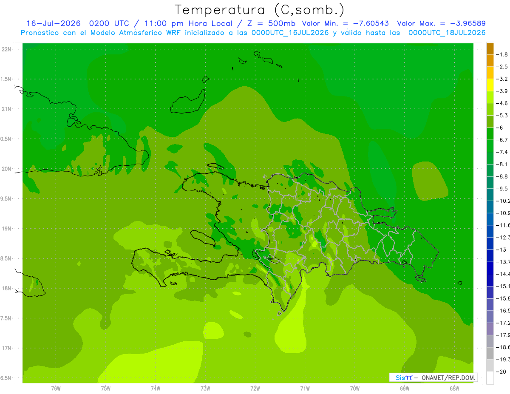Click the -9.5 colorbar label

[x=502, y=188]
